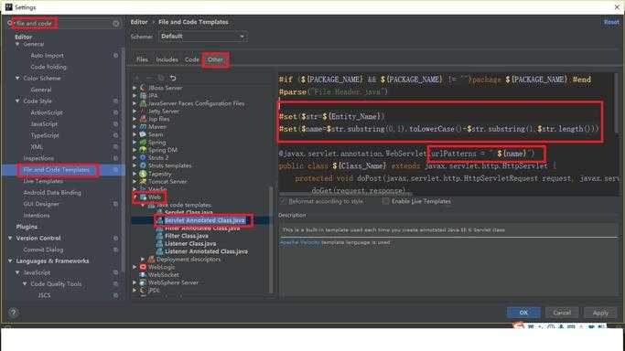The image size is (625, 351).
Task: Click the Tomcat Server icon
Action: point(143,182)
